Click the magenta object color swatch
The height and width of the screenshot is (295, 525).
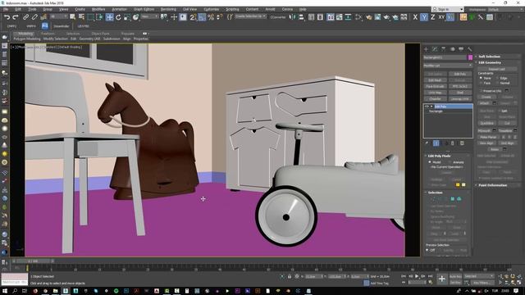[470, 57]
